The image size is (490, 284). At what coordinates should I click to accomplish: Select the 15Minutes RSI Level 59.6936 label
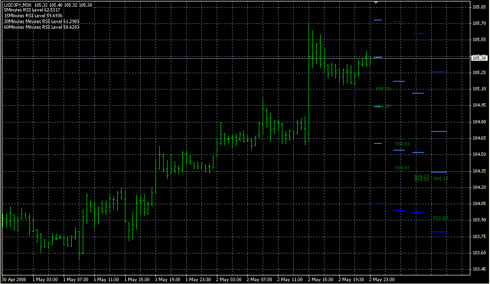click(x=33, y=16)
